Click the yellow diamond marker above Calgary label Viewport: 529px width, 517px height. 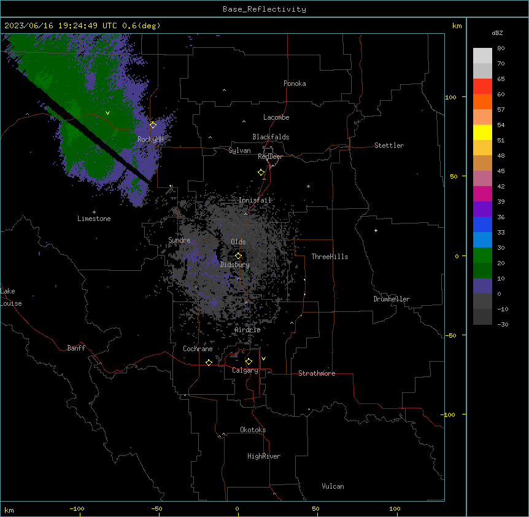tap(249, 362)
